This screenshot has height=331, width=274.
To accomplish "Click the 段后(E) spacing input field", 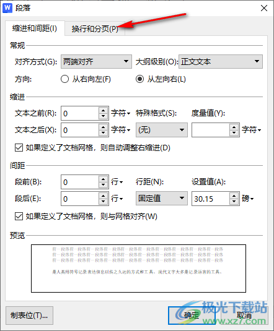I will [80, 199].
